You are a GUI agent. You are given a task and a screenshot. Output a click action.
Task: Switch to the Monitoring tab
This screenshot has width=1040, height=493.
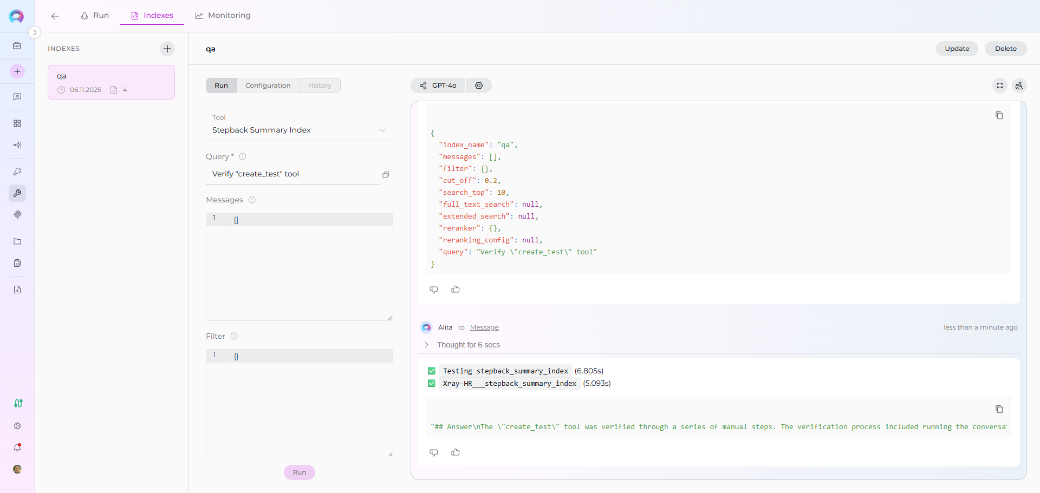223,16
